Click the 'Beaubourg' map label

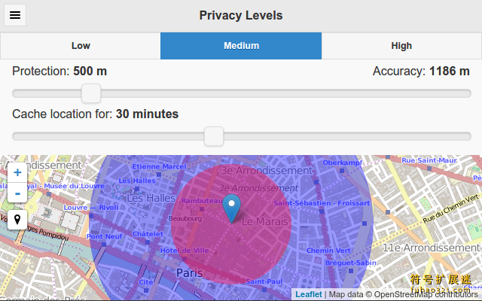tap(185, 219)
